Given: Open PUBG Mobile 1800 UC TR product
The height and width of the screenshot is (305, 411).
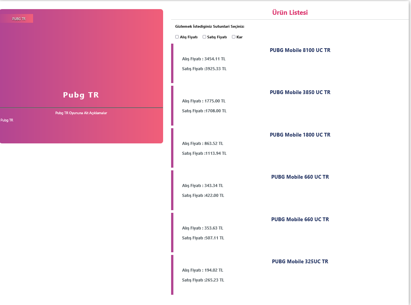Looking at the screenshot, I should (x=300, y=135).
